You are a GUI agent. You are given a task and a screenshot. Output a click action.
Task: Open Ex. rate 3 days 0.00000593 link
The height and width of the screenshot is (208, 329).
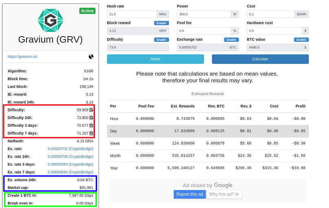[70, 164]
